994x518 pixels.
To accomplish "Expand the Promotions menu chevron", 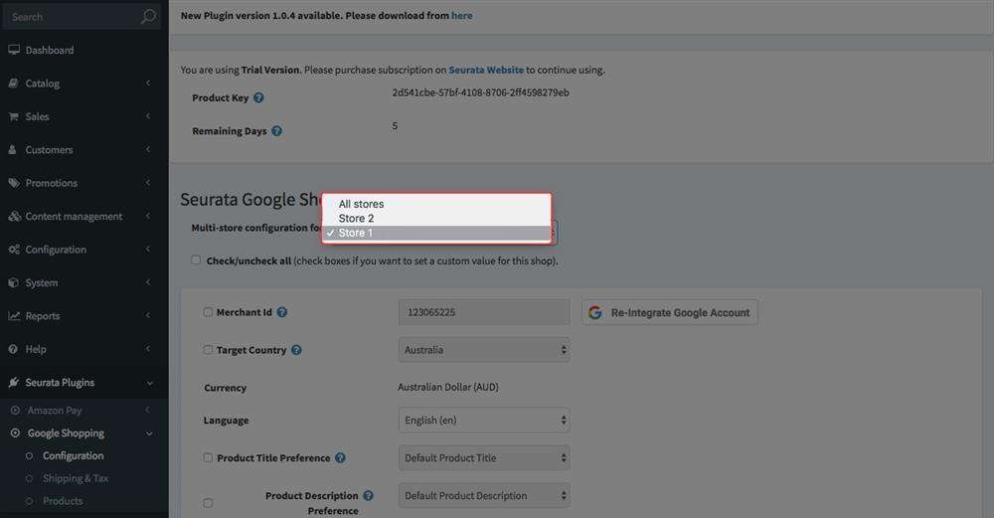I will click(148, 183).
